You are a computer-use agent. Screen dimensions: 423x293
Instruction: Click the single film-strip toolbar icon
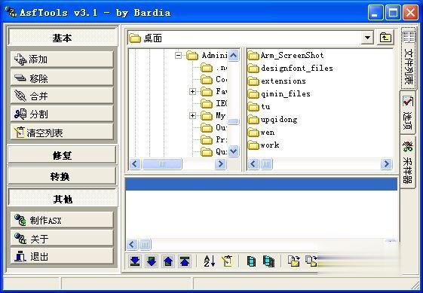point(251,261)
